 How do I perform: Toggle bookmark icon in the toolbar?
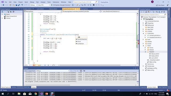point(94,5)
